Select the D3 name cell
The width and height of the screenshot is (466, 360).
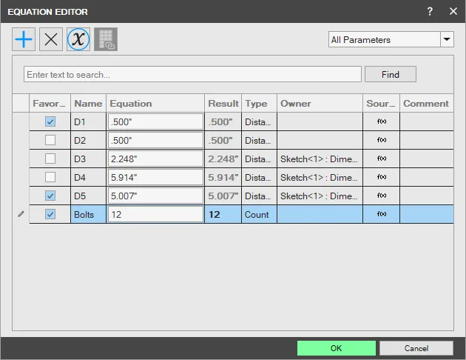(88, 159)
